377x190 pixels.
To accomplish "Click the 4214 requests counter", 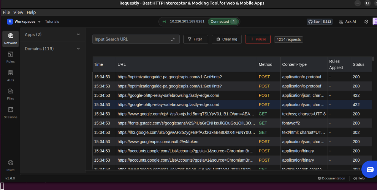I will tap(288, 39).
